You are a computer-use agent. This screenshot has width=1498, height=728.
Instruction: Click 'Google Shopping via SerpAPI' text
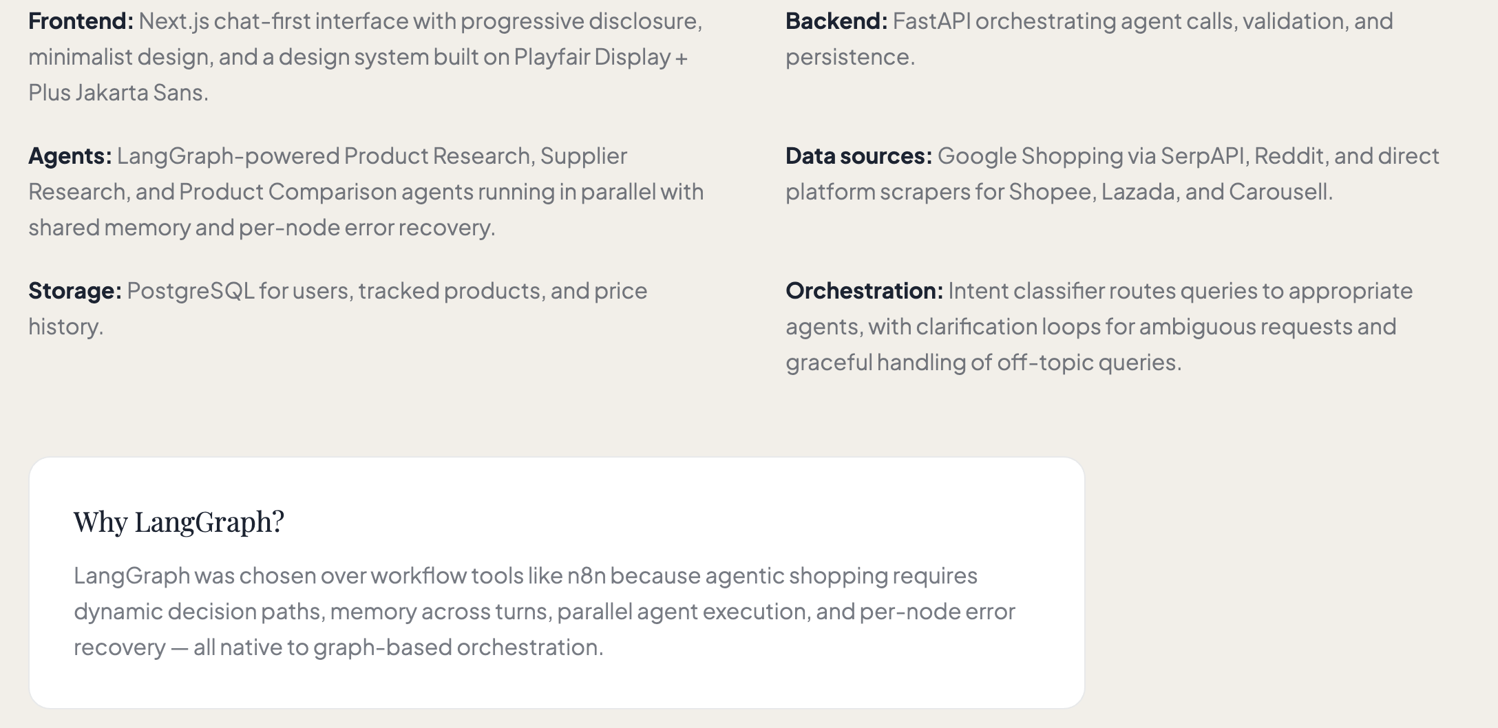(x=1090, y=156)
